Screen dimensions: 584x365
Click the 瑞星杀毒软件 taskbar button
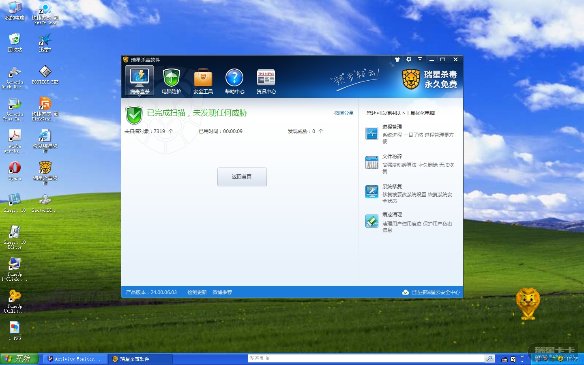click(140, 359)
